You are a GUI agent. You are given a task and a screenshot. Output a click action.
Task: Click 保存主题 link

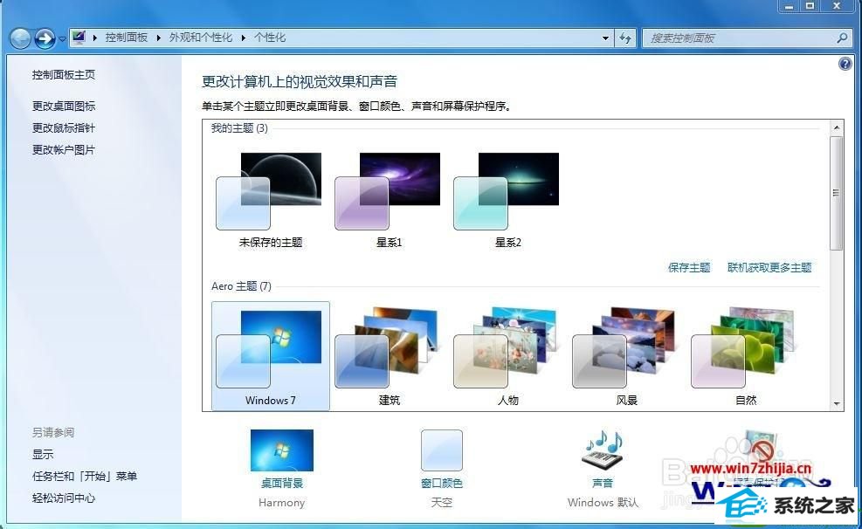pos(689,267)
